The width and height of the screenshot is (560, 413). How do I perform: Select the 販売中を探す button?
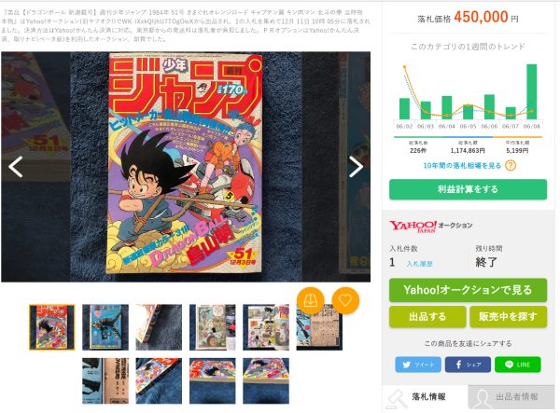pos(509,316)
